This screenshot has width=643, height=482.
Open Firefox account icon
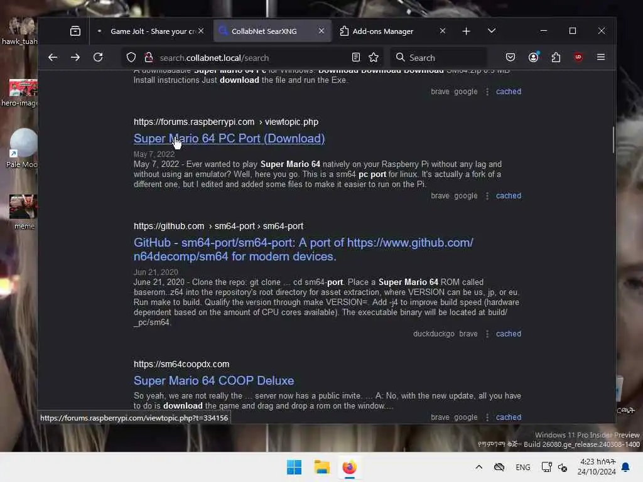pos(533,57)
